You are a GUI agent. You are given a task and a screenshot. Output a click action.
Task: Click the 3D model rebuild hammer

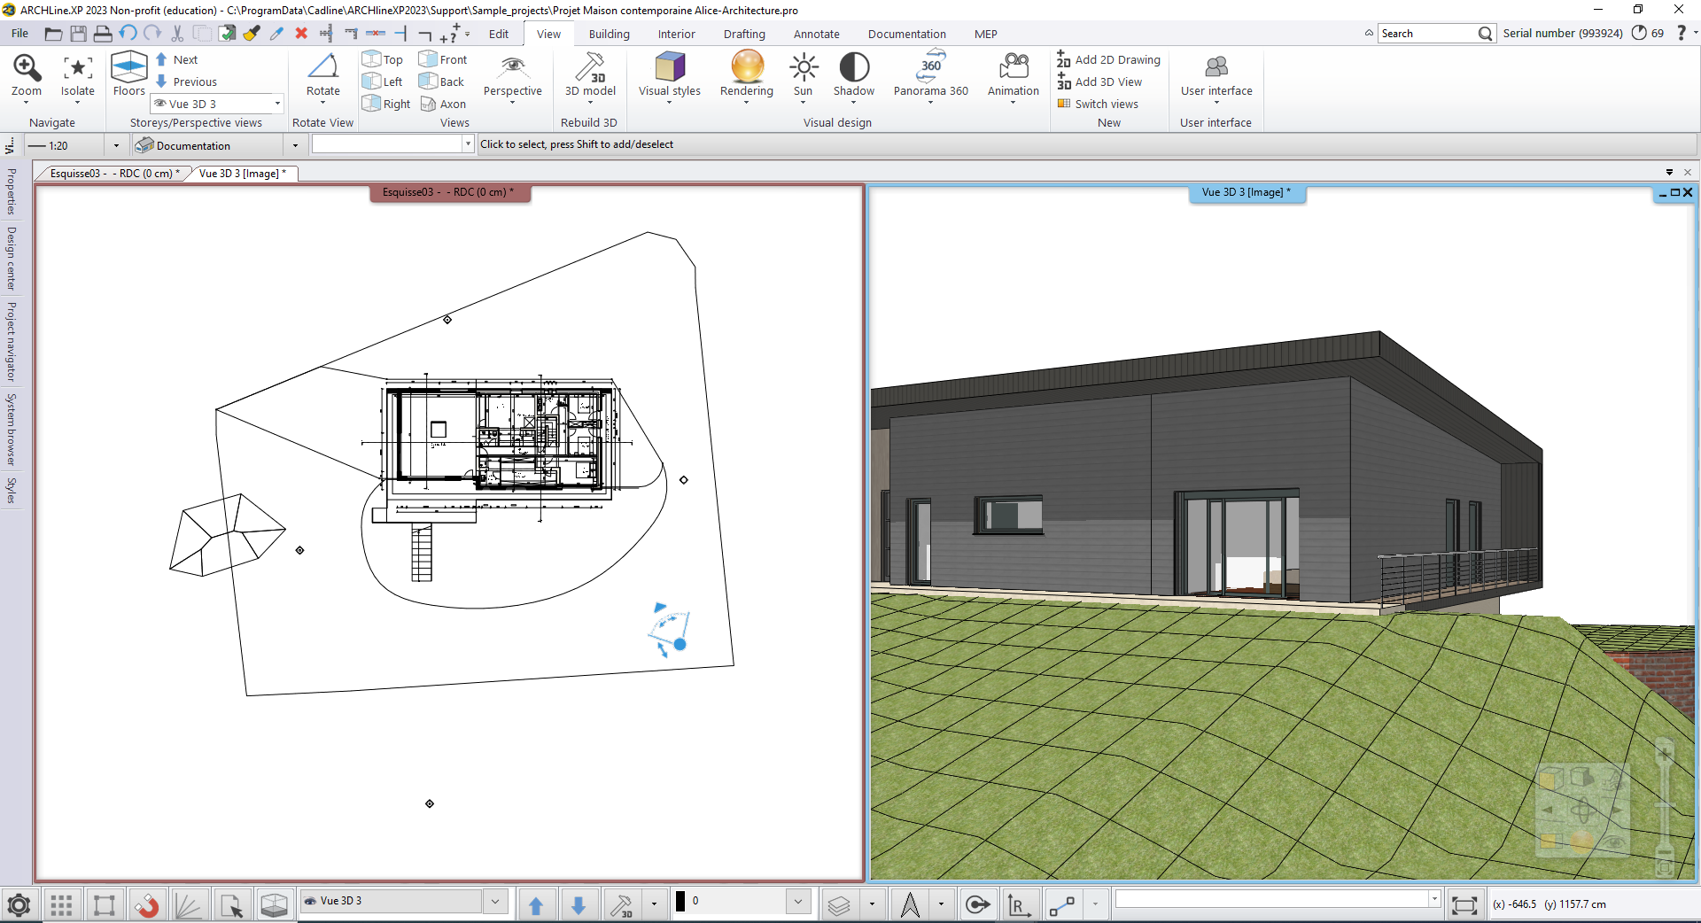tap(590, 67)
